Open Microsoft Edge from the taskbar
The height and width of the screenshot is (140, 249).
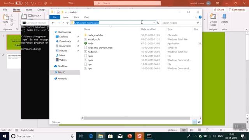point(91,136)
